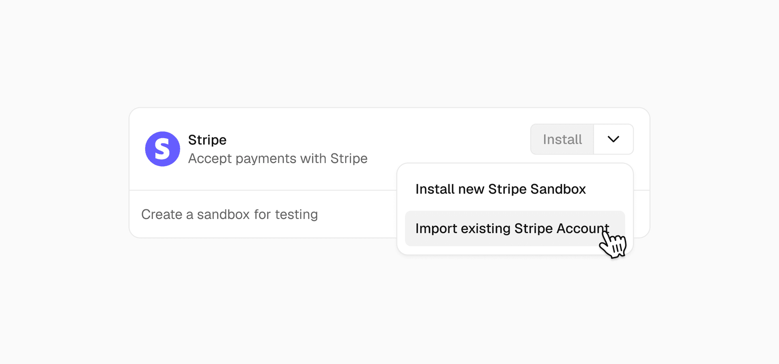The image size is (779, 364).
Task: Select the circular S logo
Action: pos(162,149)
